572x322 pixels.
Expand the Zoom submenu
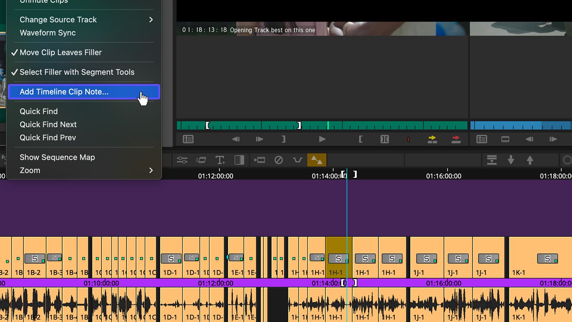(x=30, y=170)
